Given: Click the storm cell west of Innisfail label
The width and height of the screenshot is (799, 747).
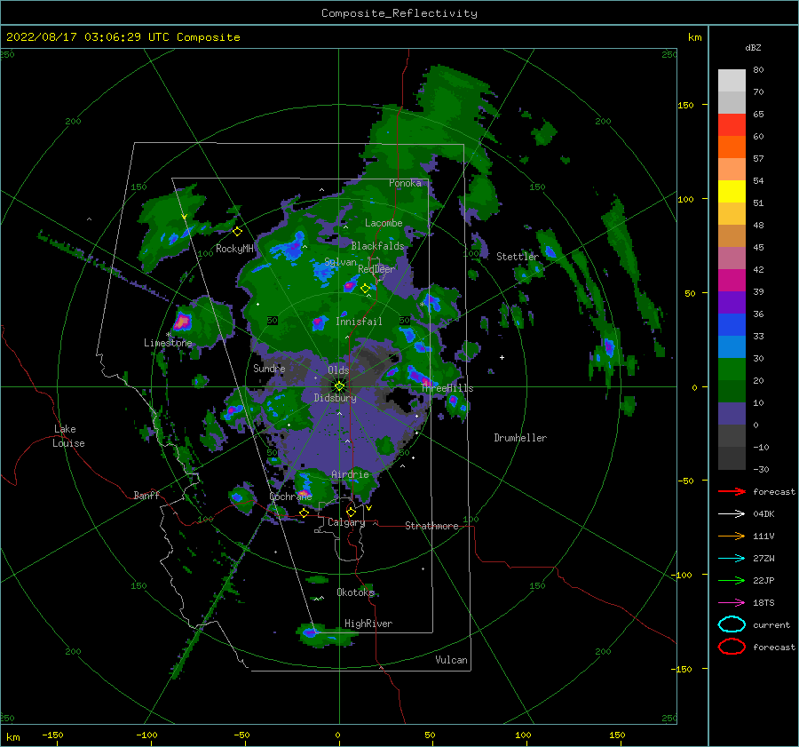Looking at the screenshot, I should (x=319, y=322).
